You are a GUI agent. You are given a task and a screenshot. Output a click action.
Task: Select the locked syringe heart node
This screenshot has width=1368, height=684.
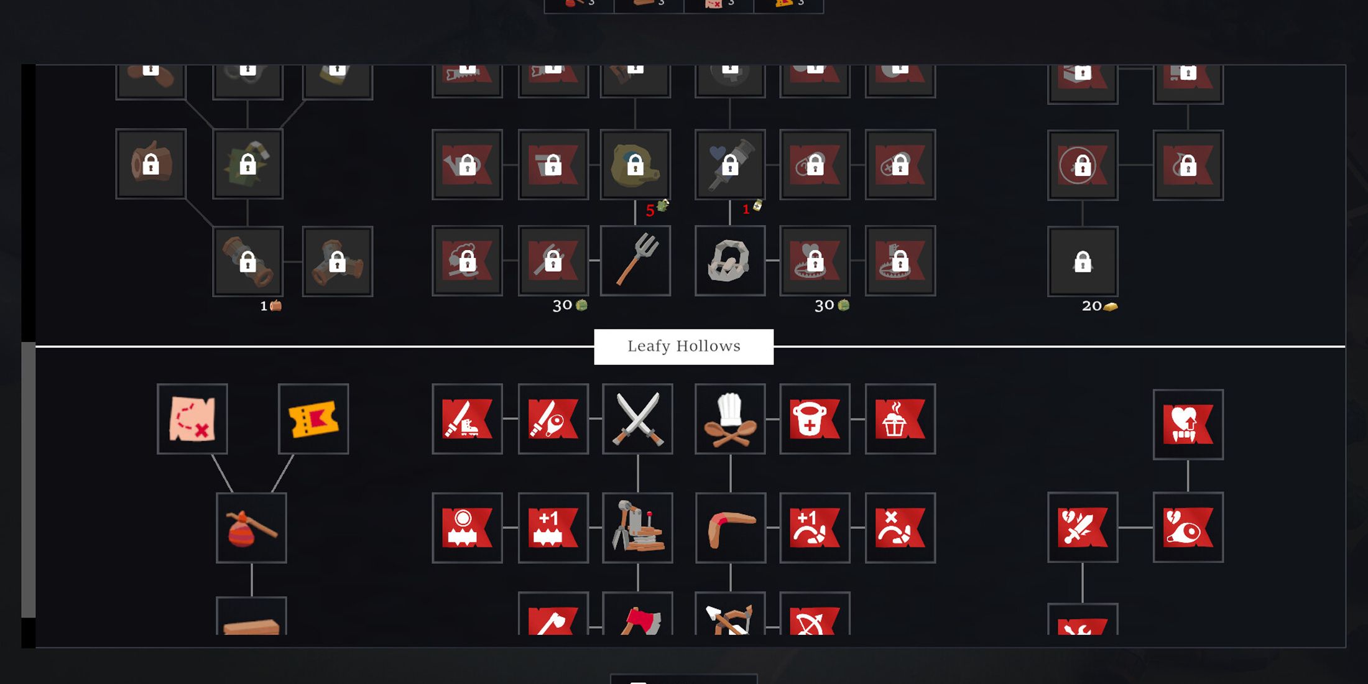click(x=730, y=165)
